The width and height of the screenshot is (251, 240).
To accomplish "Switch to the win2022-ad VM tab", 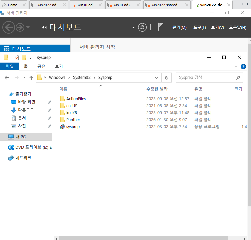I will click(49, 5).
